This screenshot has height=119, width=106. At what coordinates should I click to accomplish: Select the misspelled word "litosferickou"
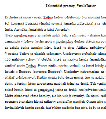click(x=65, y=42)
